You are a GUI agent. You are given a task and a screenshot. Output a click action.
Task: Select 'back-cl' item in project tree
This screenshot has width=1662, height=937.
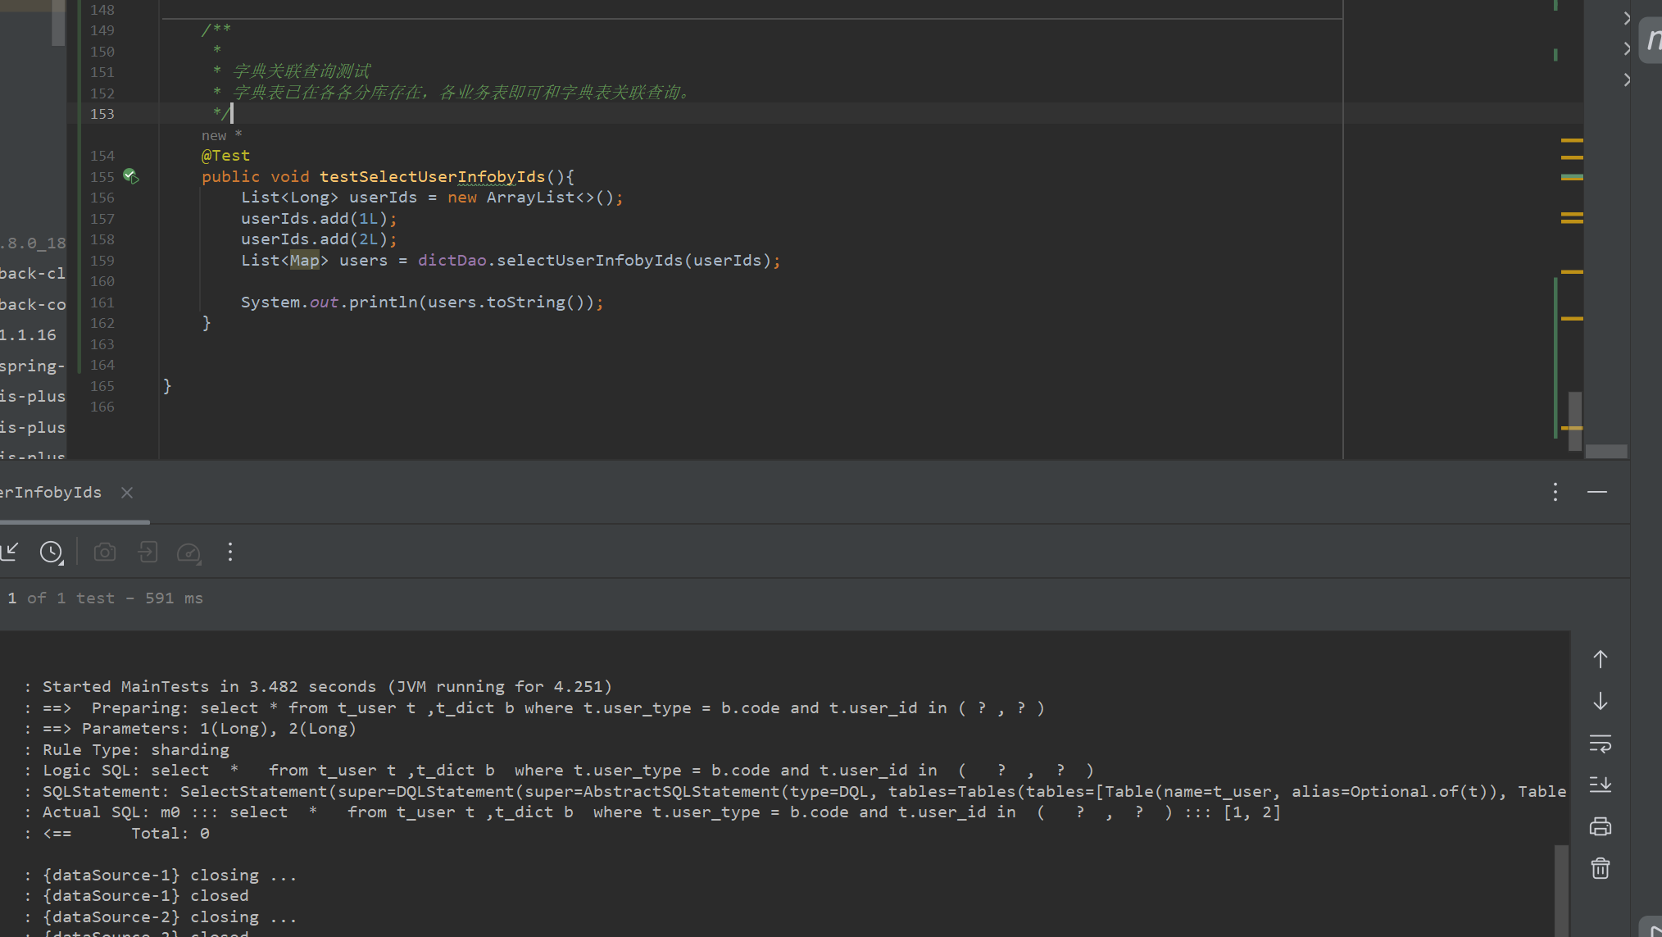(33, 274)
